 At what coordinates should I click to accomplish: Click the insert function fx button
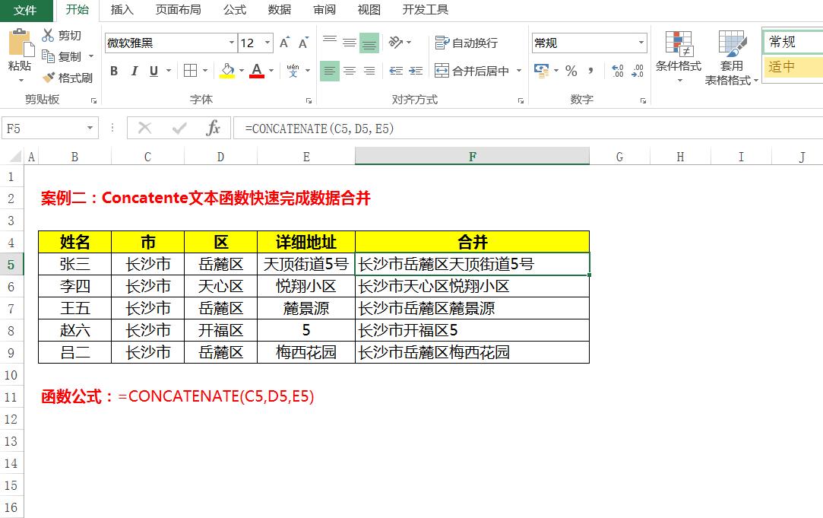pyautogui.click(x=214, y=127)
